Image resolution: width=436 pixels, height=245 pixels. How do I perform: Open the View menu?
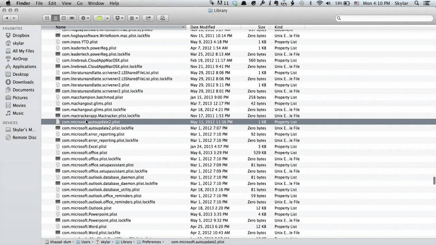coord(66,3)
